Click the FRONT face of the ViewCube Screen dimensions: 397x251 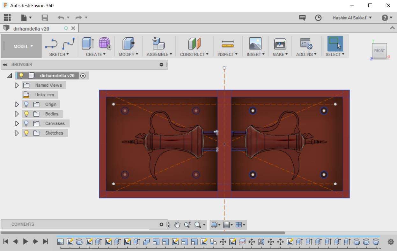tap(379, 51)
